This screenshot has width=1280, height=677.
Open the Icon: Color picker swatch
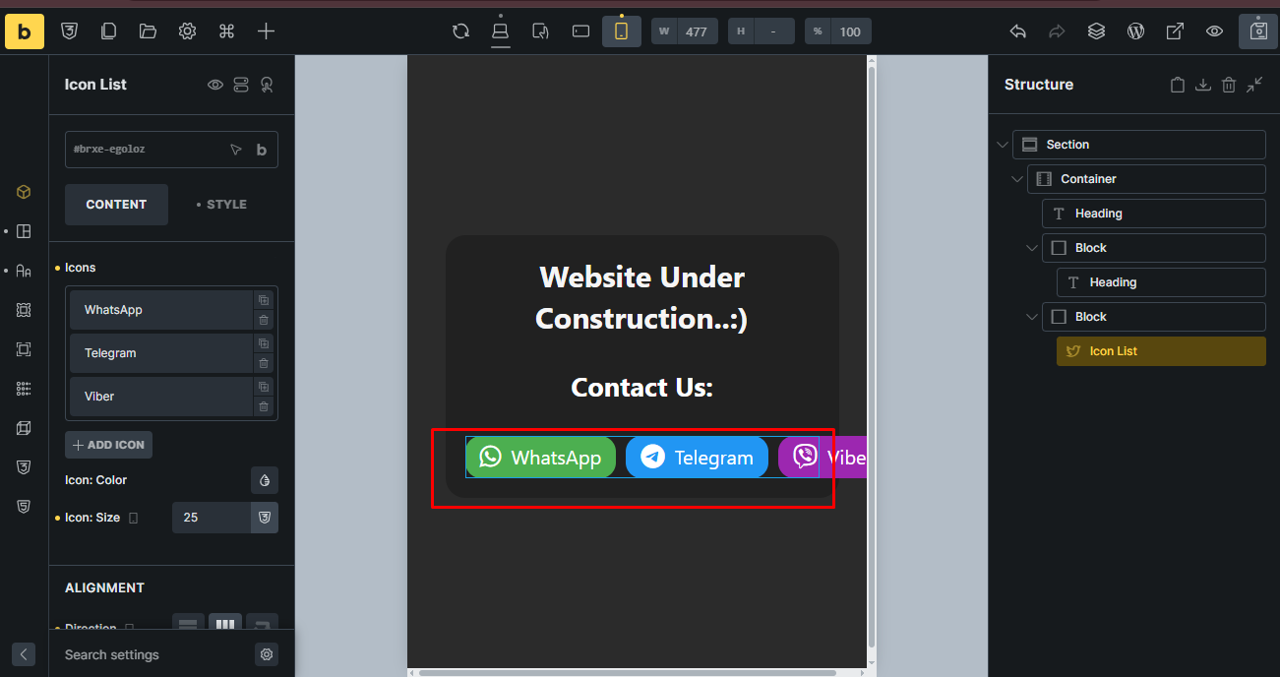(x=265, y=480)
